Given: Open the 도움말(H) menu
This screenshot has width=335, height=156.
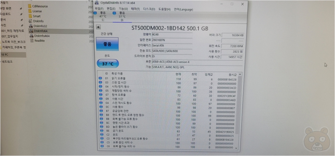Looking at the screenshot, I should point(164,9).
